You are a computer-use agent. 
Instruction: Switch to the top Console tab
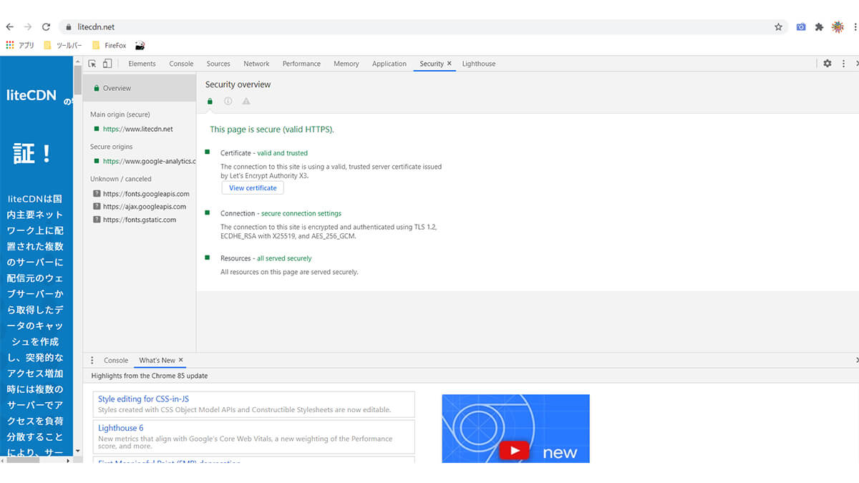(181, 64)
